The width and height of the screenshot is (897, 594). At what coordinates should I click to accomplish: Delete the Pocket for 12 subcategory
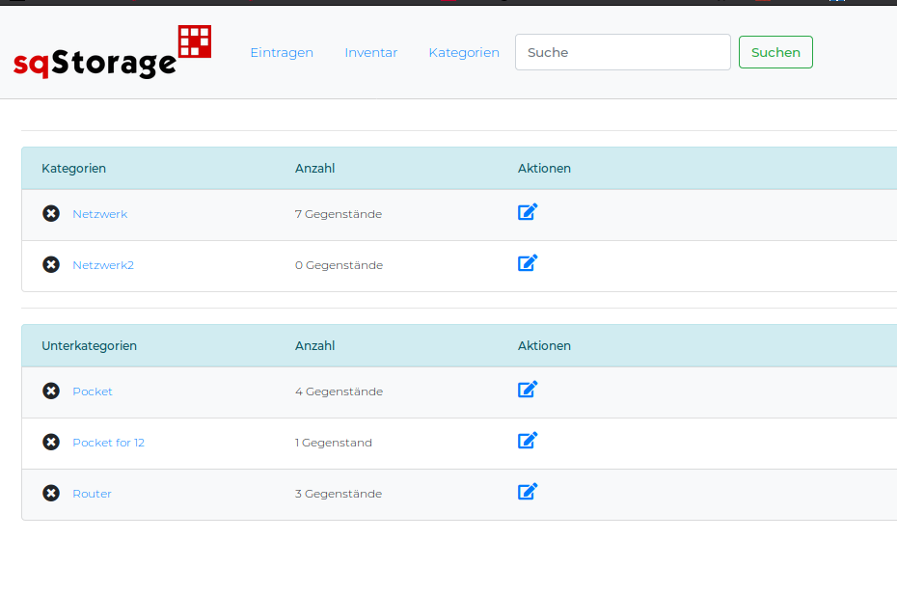tap(51, 442)
